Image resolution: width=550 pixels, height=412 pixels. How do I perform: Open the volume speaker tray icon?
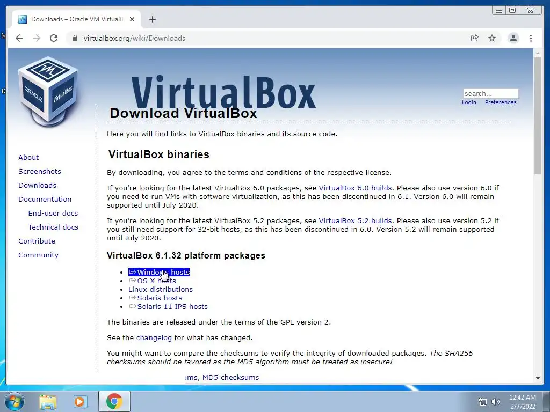pos(496,402)
